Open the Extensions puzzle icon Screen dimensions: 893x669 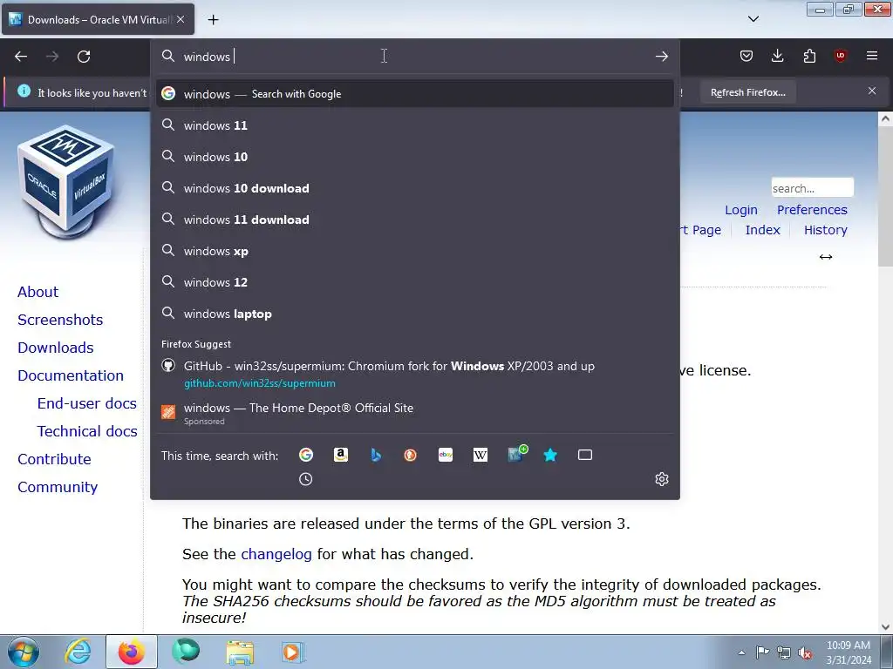[809, 56]
